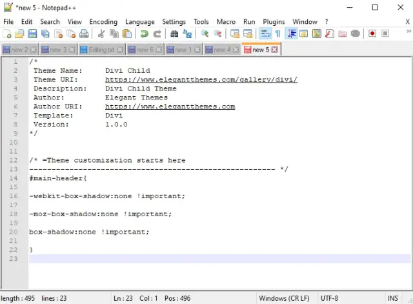Open the ? help menu

click(327, 21)
